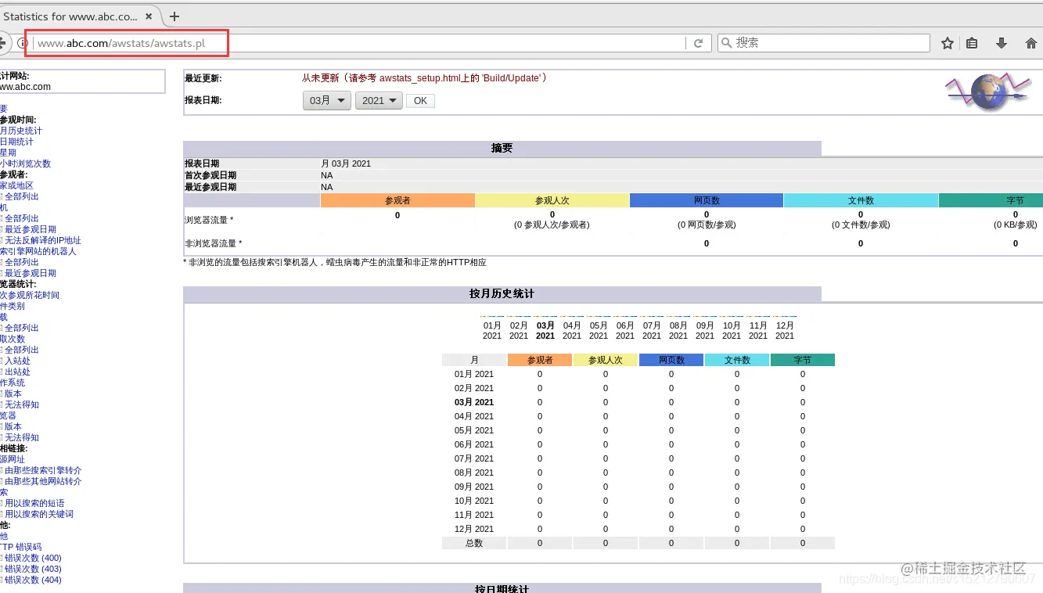Open the 入站处 link
This screenshot has width=1043, height=593.
tap(17, 361)
